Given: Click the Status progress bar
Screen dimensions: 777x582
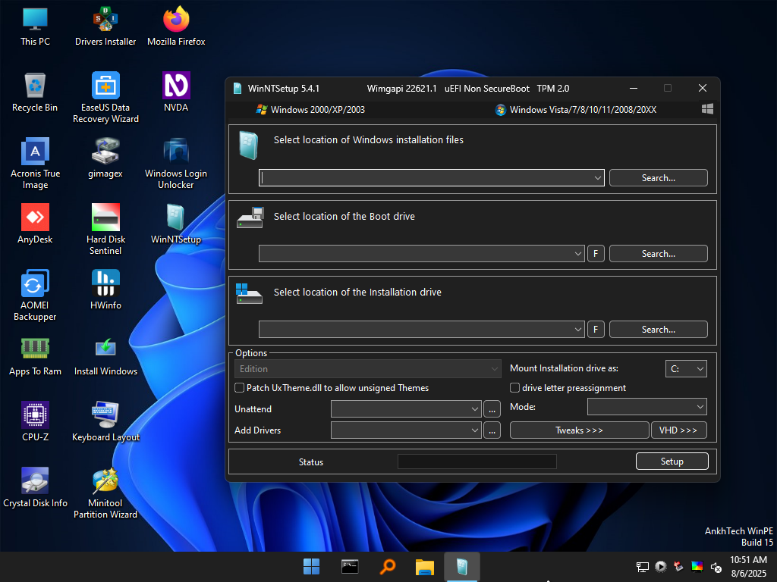Looking at the screenshot, I should coord(477,462).
